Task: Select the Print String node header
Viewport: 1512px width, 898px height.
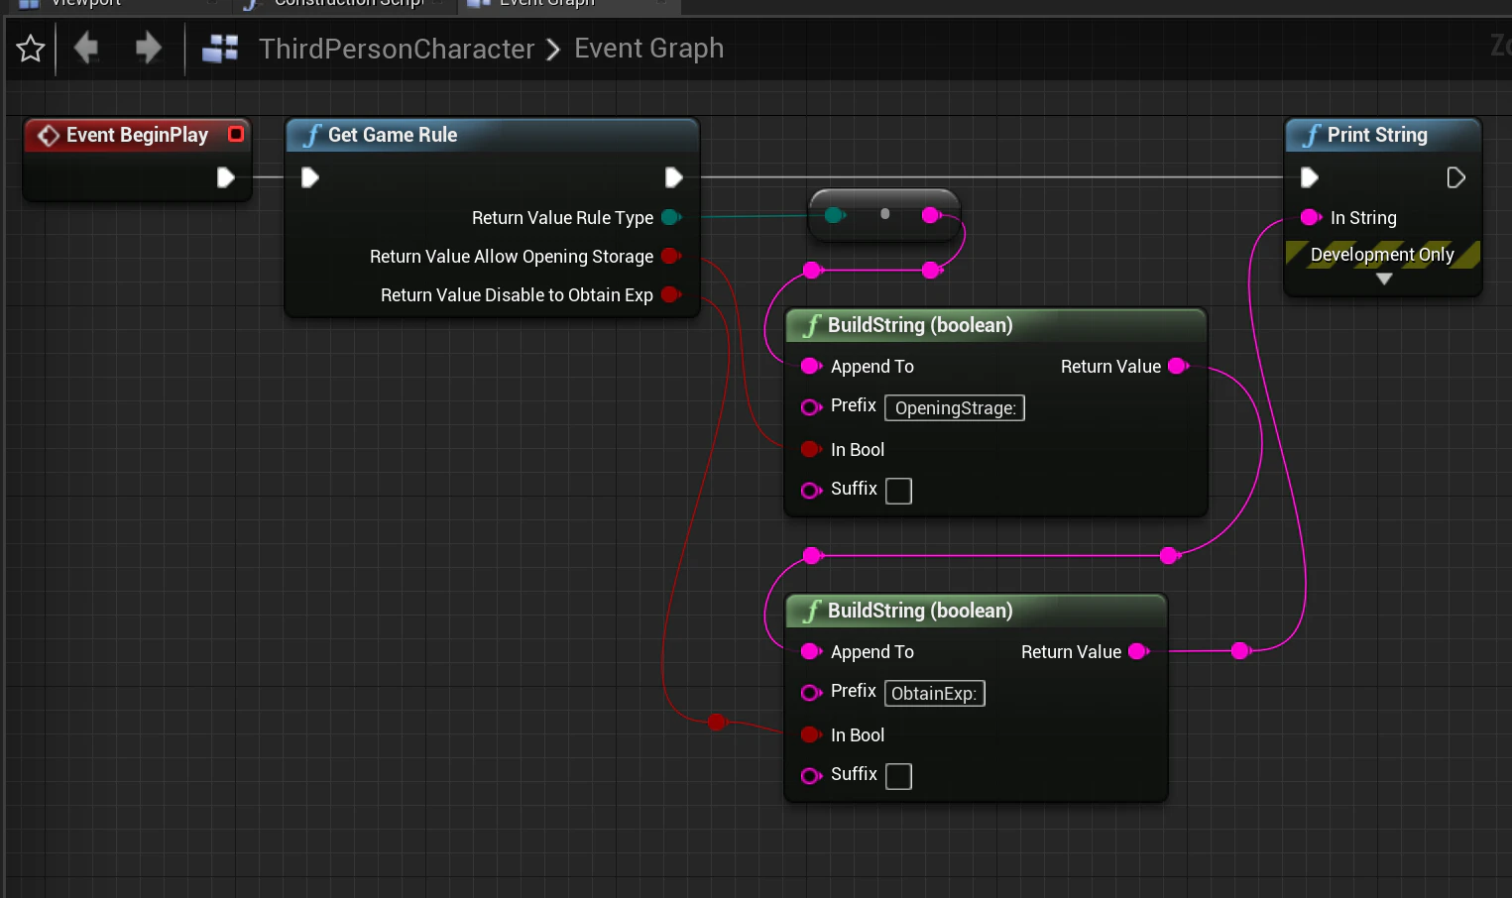Action: [1383, 135]
